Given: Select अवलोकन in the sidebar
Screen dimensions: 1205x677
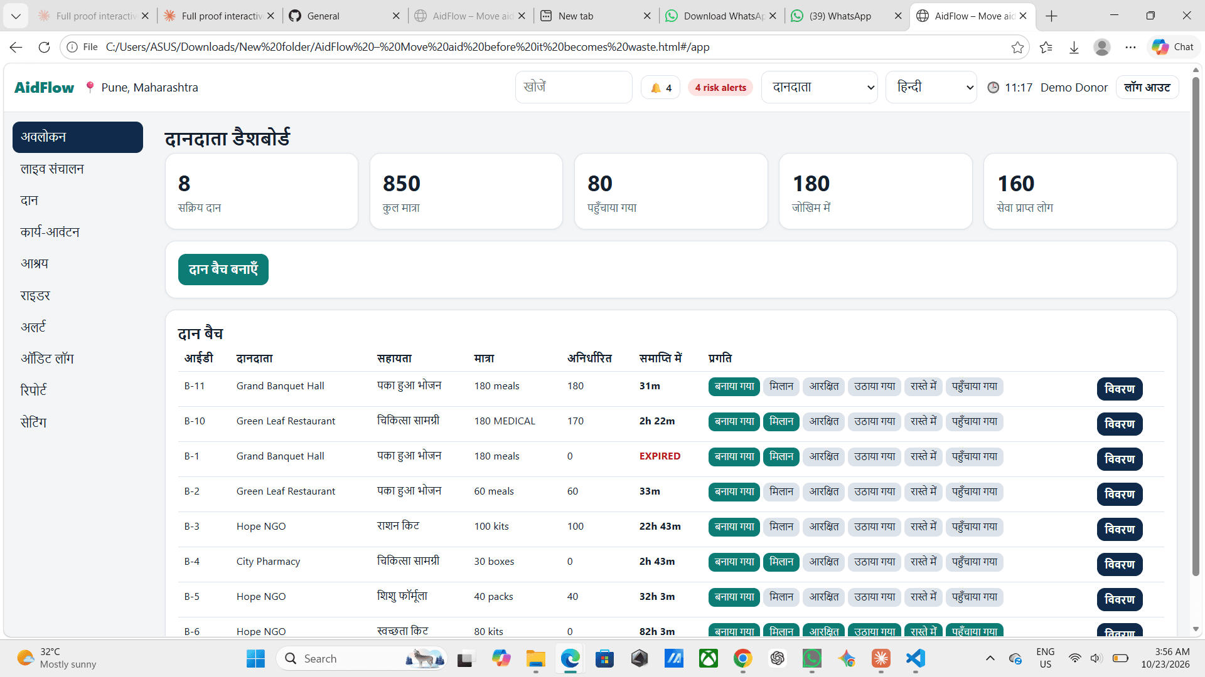Looking at the screenshot, I should tap(78, 137).
